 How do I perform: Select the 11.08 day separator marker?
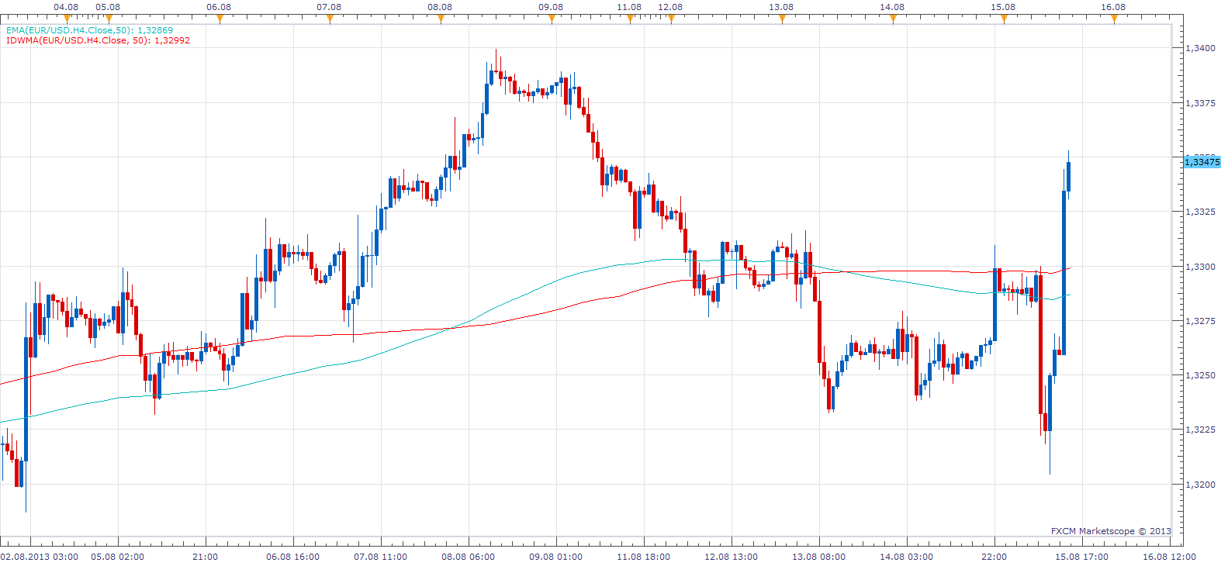630,18
